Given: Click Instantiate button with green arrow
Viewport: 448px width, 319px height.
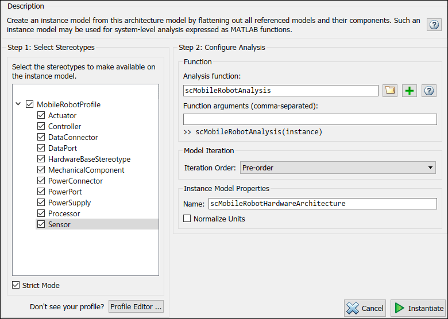Looking at the screenshot, I should 418,308.
